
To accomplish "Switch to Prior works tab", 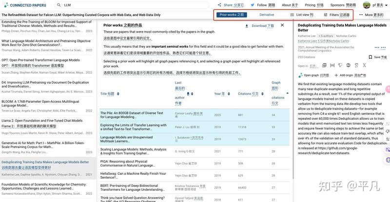I will [x=232, y=15].
